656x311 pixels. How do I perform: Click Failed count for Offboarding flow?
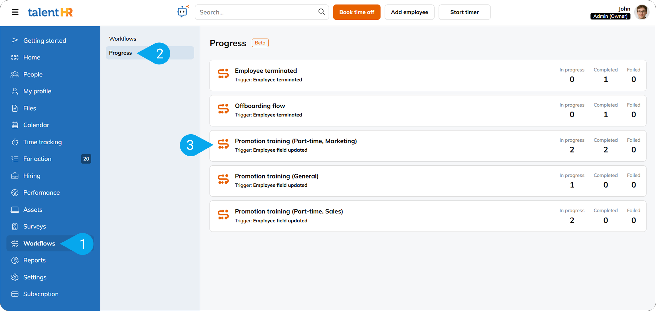coord(633,115)
